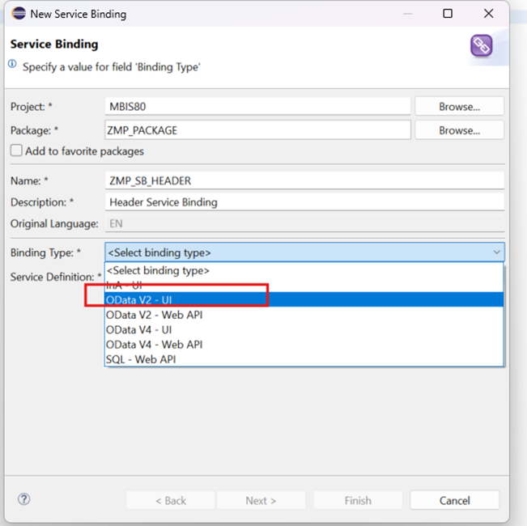Image resolution: width=527 pixels, height=526 pixels.
Task: Click the Service Binding link icon
Action: (481, 46)
